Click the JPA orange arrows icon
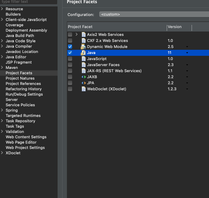 (x=84, y=83)
